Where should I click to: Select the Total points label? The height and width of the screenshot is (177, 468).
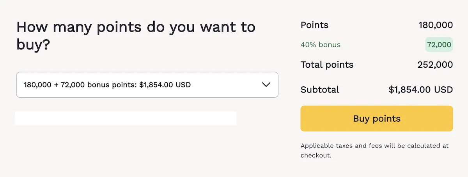tap(327, 65)
